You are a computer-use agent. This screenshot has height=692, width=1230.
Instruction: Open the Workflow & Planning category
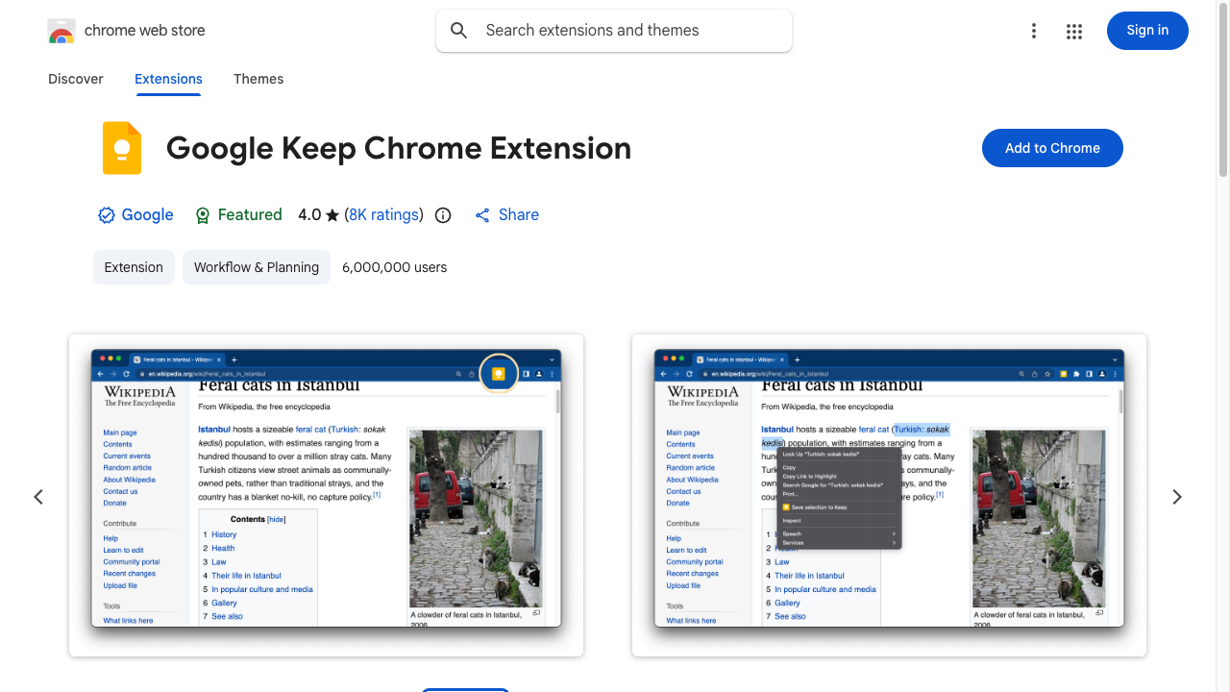pyautogui.click(x=257, y=267)
